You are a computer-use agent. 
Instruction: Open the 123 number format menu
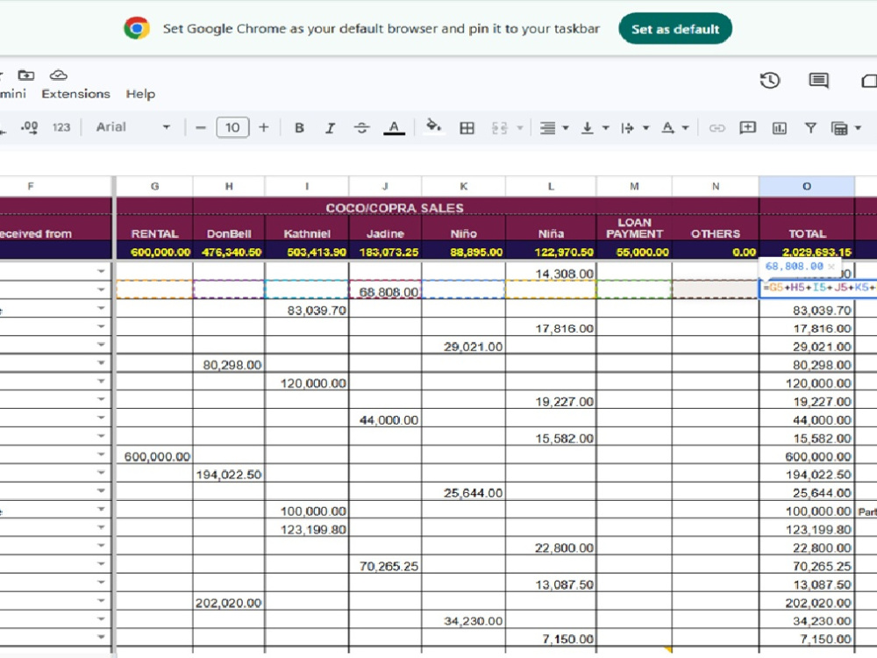tap(61, 127)
